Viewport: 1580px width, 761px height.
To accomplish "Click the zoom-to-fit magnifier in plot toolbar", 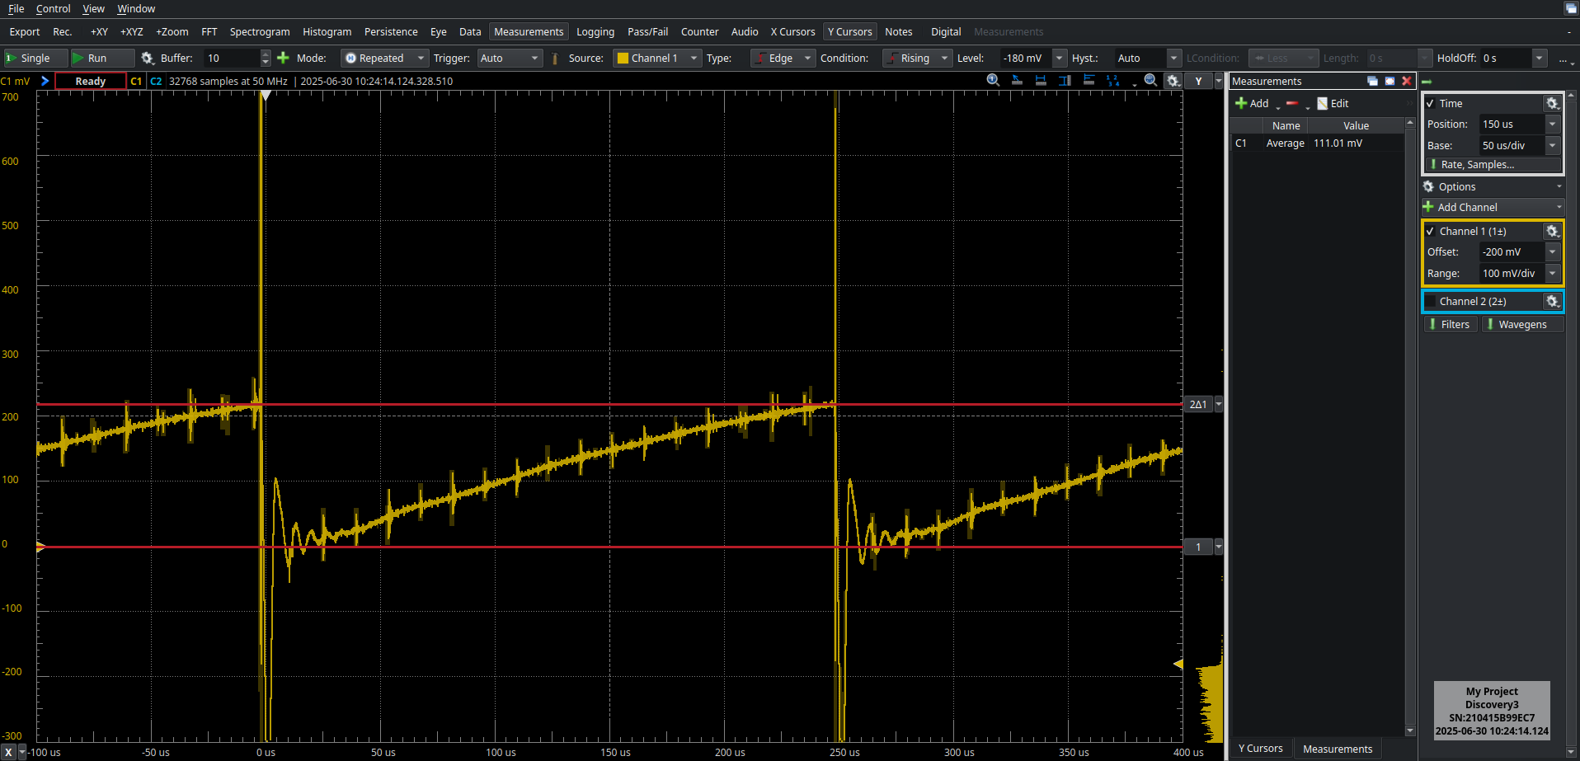I will click(x=1150, y=81).
